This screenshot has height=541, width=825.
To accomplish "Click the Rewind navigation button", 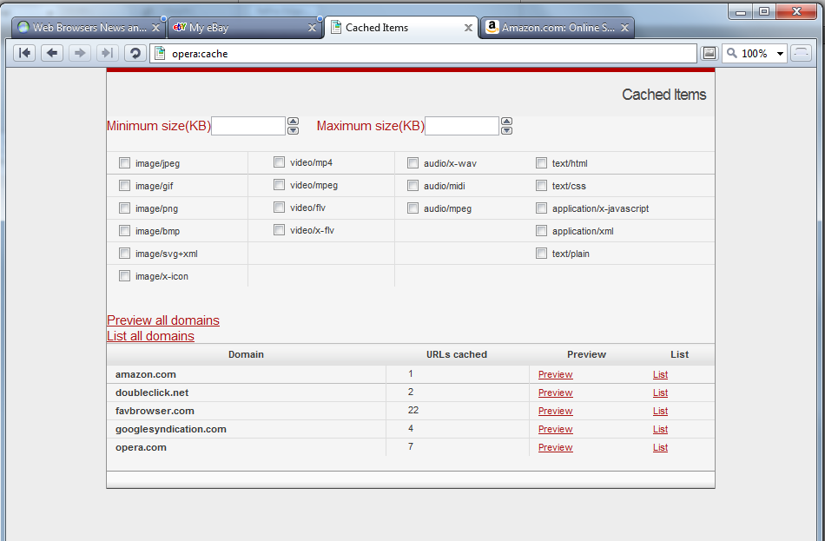I will 24,54.
